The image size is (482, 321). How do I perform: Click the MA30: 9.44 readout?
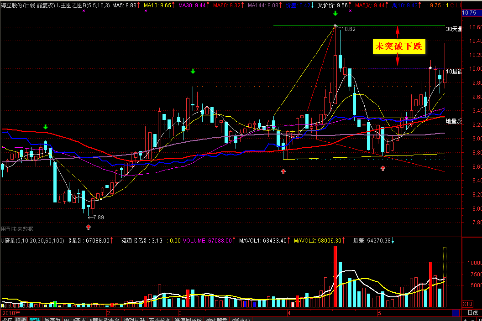[194, 5]
